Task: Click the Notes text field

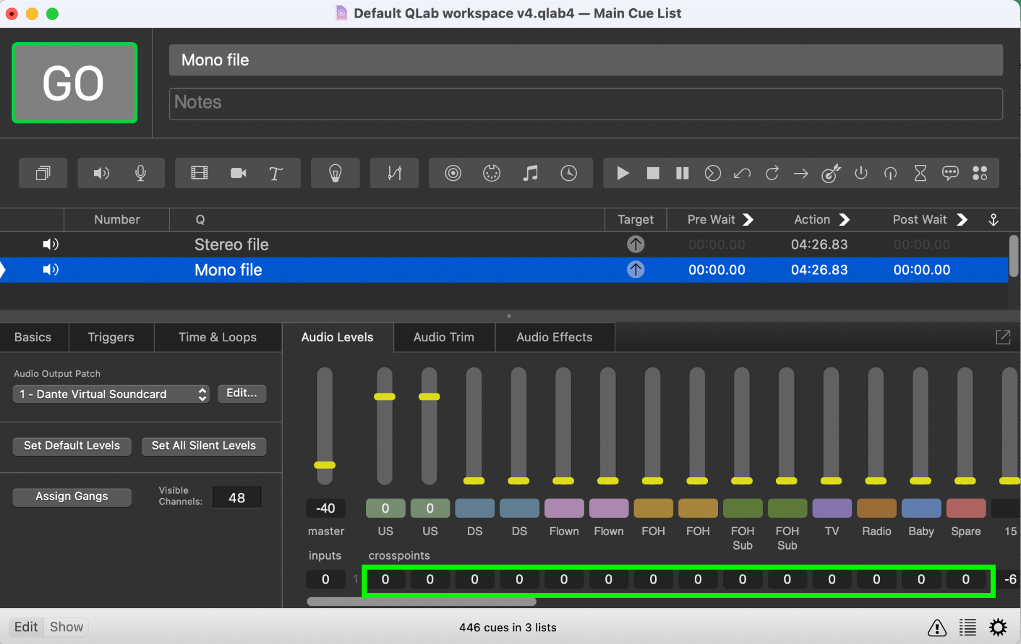Action: pyautogui.click(x=586, y=103)
